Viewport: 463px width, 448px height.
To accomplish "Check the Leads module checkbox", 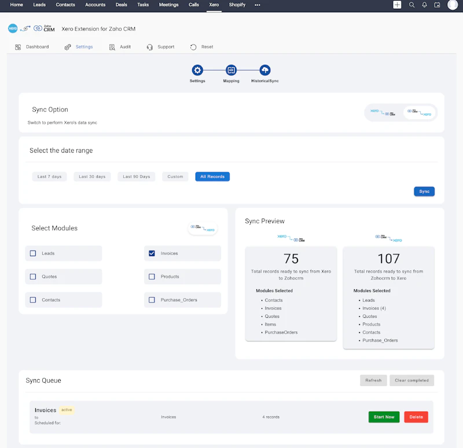I will (33, 253).
